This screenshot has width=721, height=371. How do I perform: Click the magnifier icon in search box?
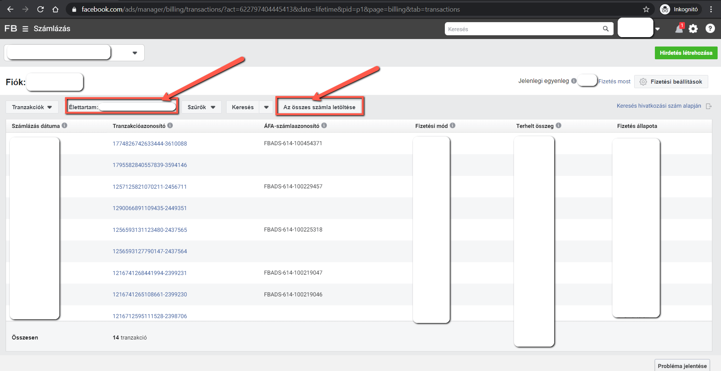[x=606, y=29]
